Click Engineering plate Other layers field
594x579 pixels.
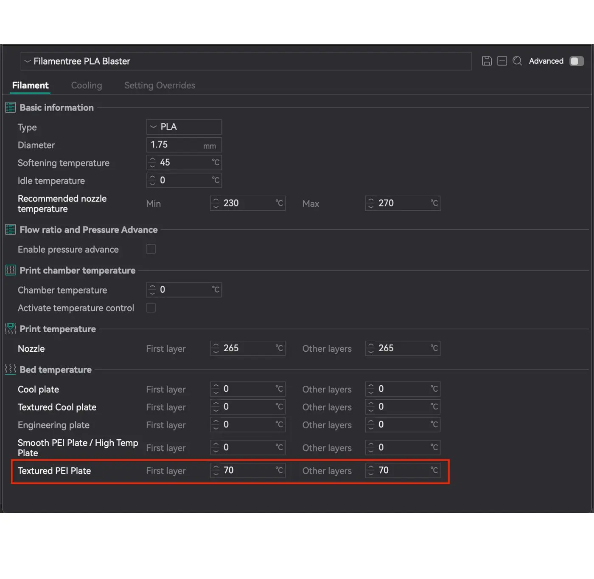403,425
